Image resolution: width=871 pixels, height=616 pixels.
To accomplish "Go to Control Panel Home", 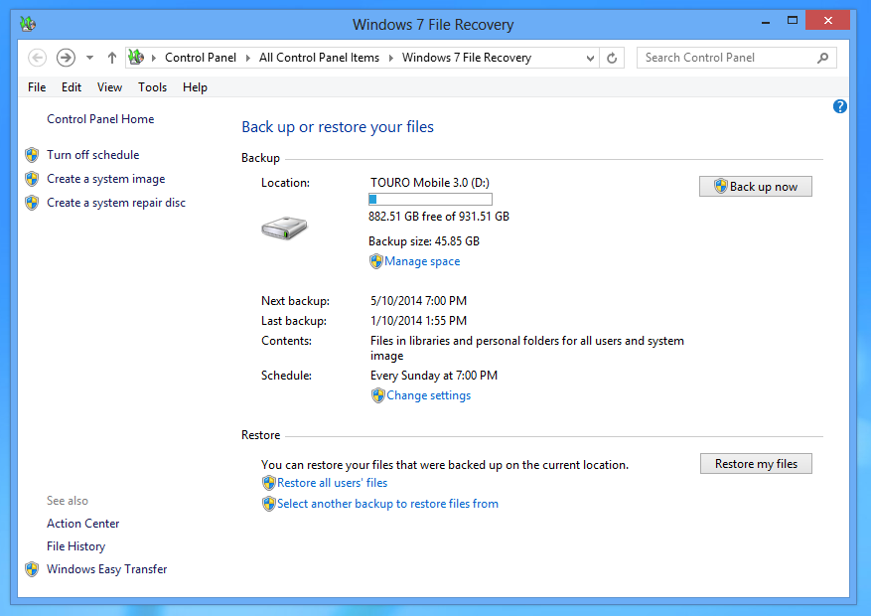I will click(100, 119).
